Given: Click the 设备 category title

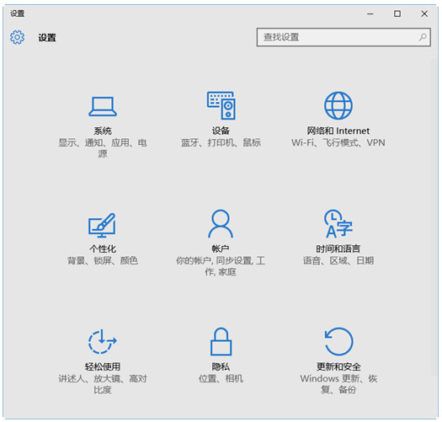Looking at the screenshot, I should click(x=221, y=131).
